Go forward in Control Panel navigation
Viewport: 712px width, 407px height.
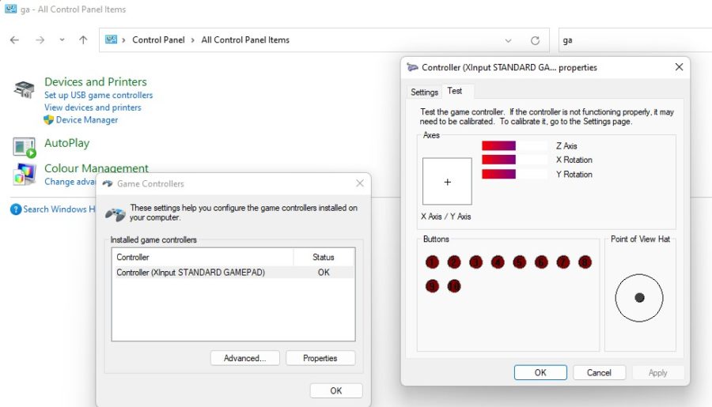tap(40, 40)
